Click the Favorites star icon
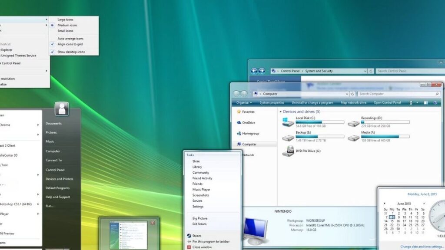 239,112
